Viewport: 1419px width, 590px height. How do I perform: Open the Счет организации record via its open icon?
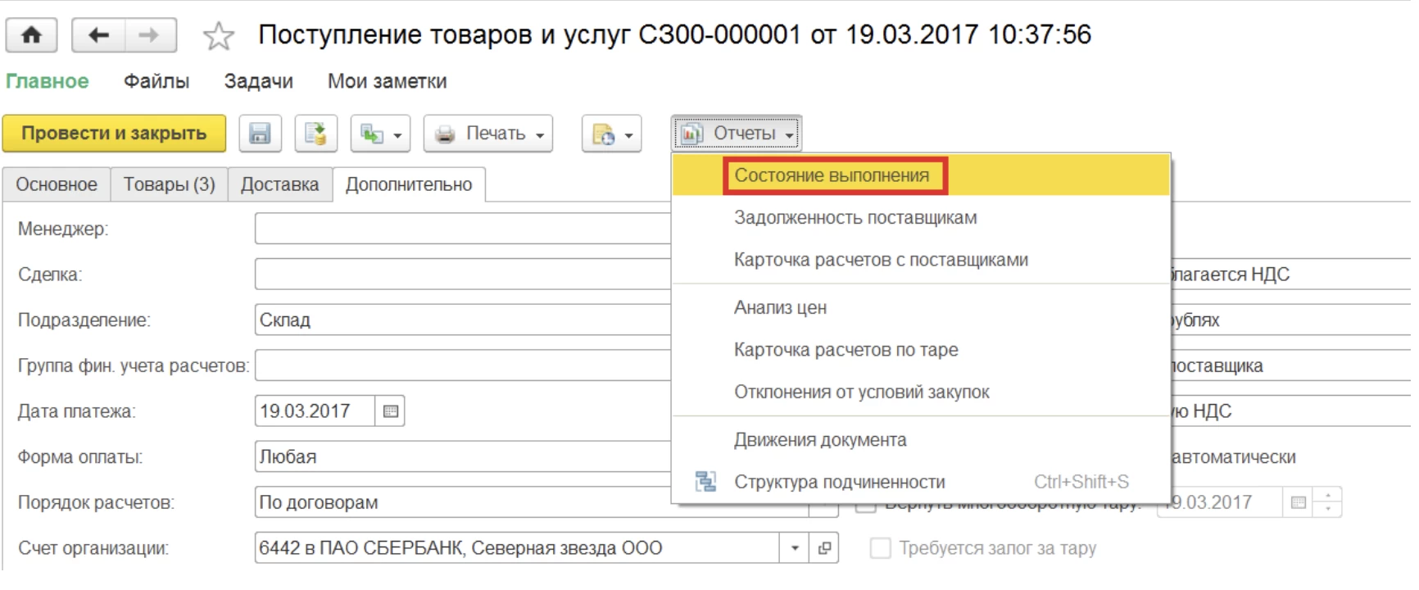tap(824, 548)
